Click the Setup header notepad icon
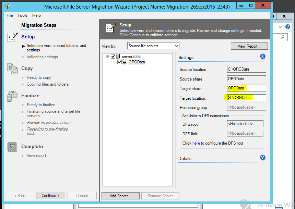Screen dimensions: 295x209 (111, 28)
